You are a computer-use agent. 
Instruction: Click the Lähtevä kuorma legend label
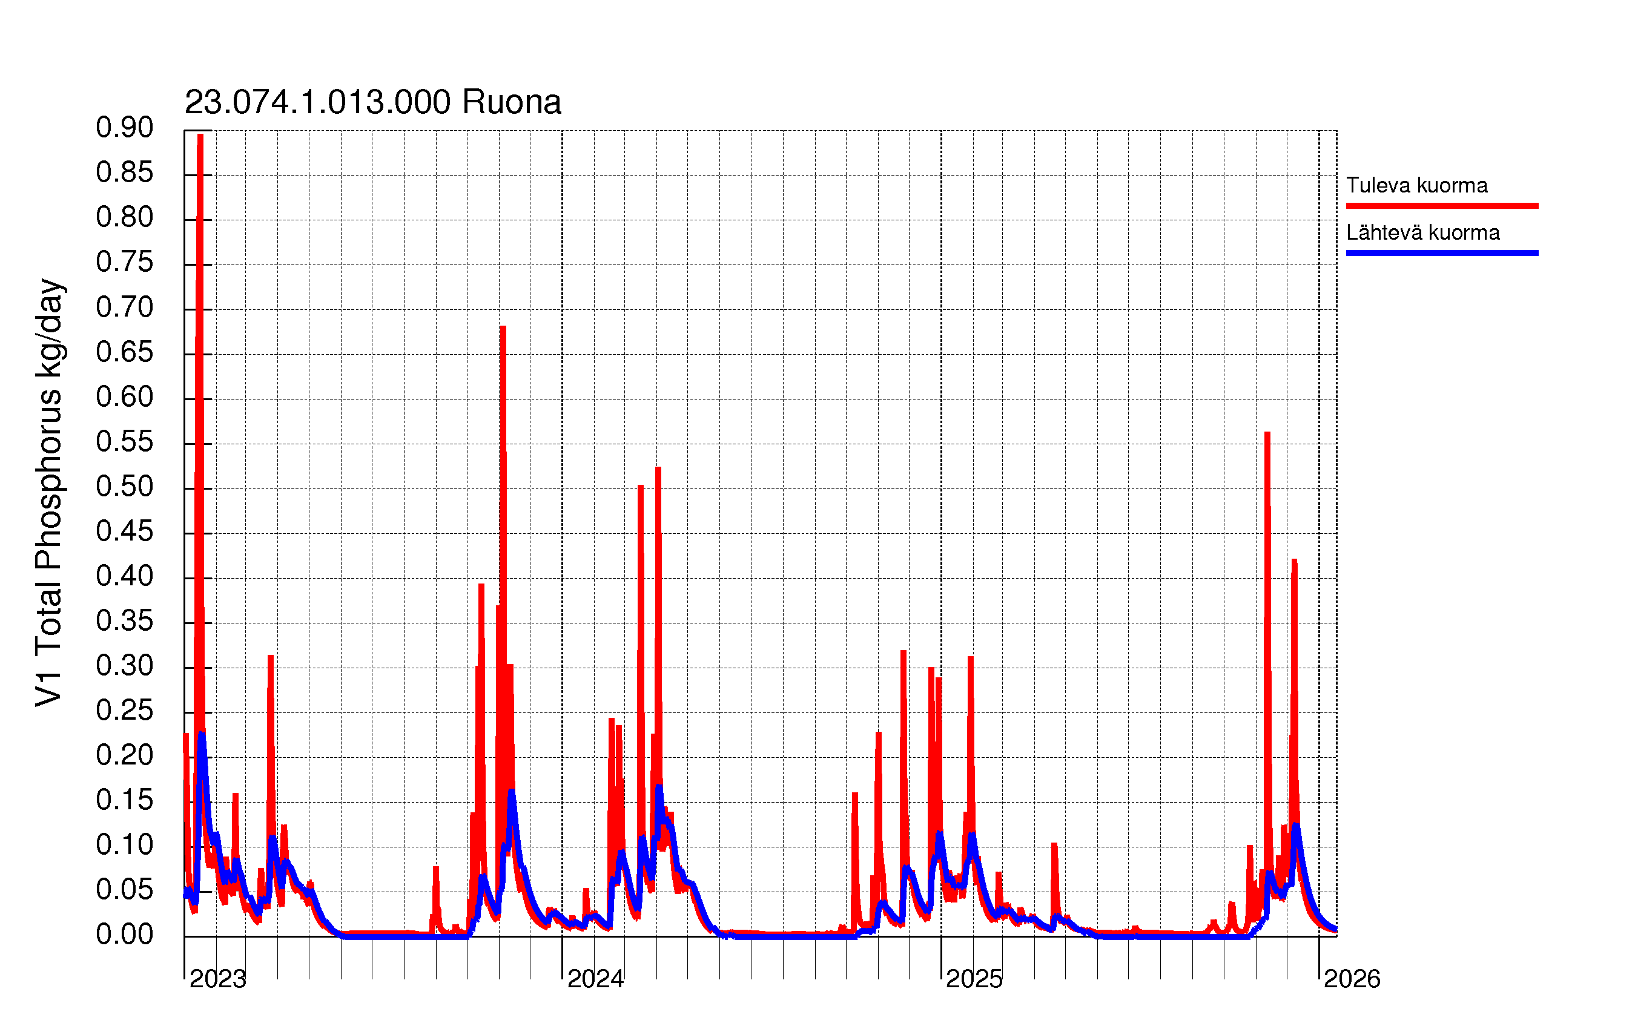(x=1422, y=233)
